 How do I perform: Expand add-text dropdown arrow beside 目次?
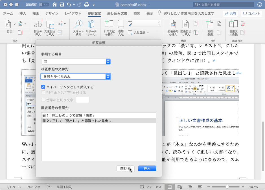(x=25, y=23)
